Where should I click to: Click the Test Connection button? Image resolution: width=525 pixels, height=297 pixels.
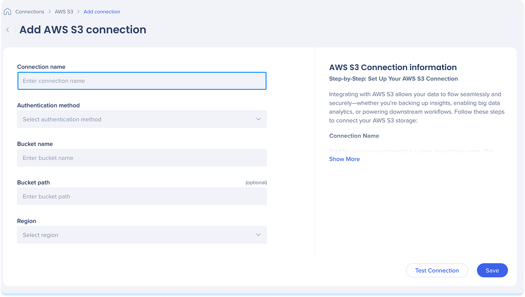(x=437, y=270)
